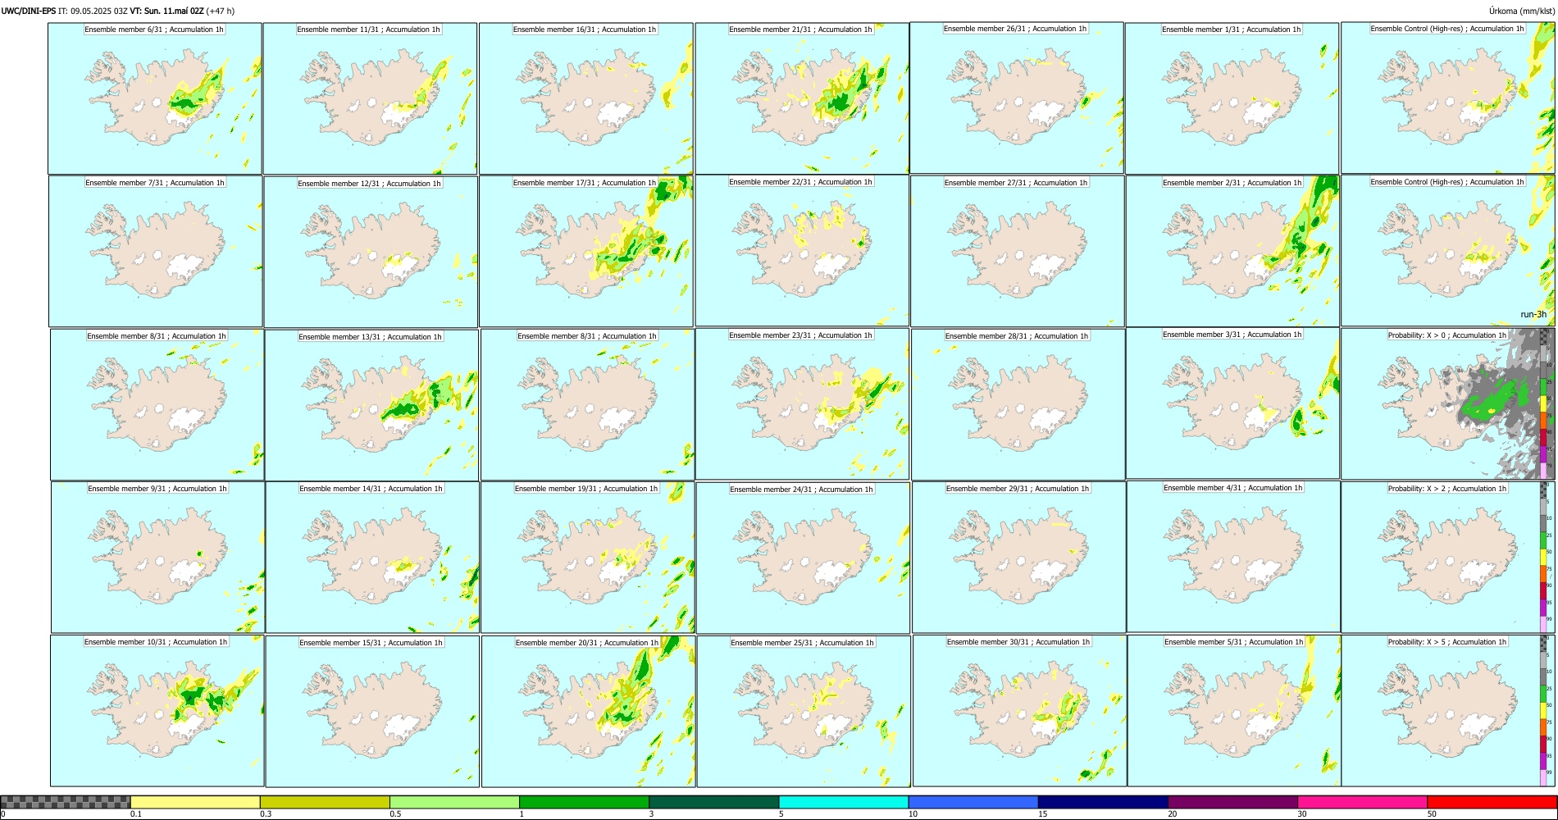
Task: Open the Probability X > 0 map
Action: click(1447, 403)
